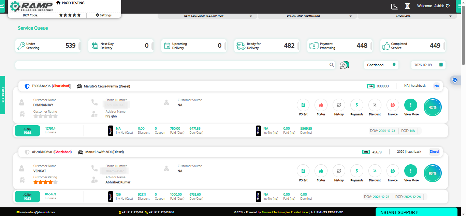Screen dimensions: 466x216
Task: Open the reports bar-chart icon in header
Action: click(394, 6)
